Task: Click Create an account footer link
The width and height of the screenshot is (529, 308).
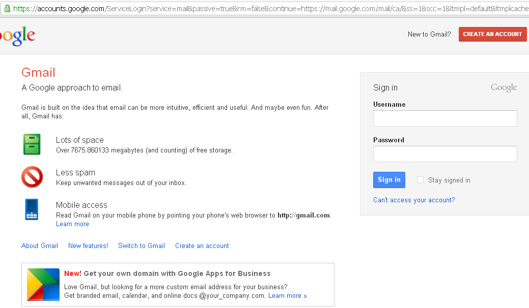Action: (x=202, y=246)
